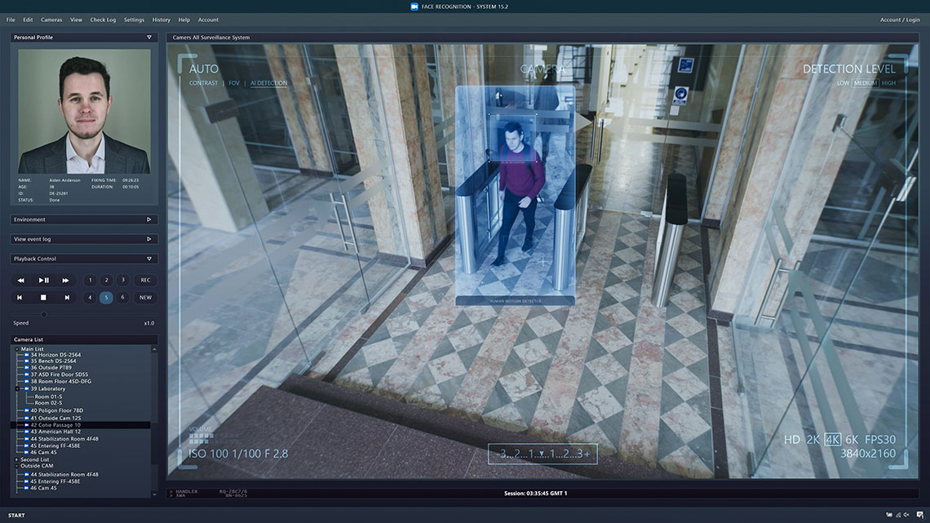Click camera icon of 38 Room Floor 45D-DFG
The height and width of the screenshot is (523, 930).
point(27,381)
